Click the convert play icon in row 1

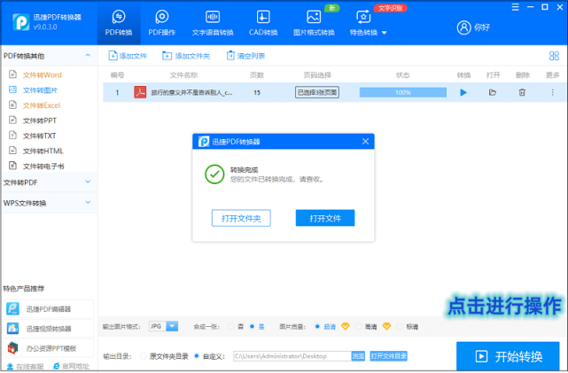click(x=463, y=92)
